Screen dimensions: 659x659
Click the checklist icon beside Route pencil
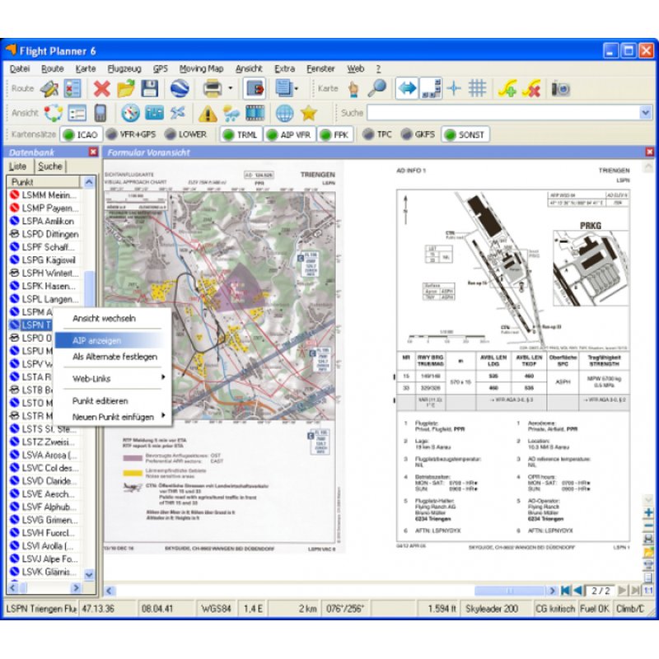tap(72, 89)
